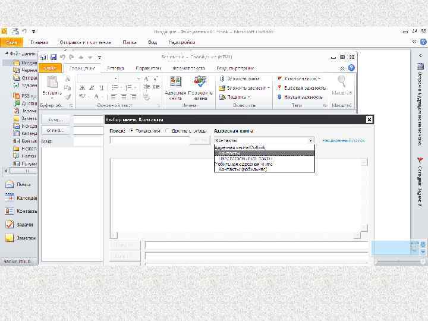The width and height of the screenshot is (428, 321).
Task: Click the dialog's first recipient field
Action: [256, 246]
